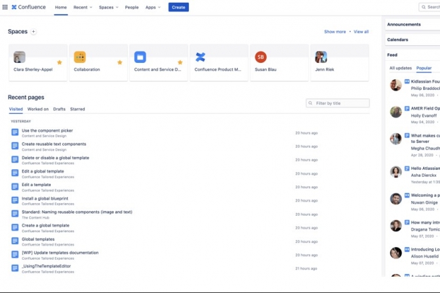
Task: Expand the Calendars panel
Action: tap(412, 39)
